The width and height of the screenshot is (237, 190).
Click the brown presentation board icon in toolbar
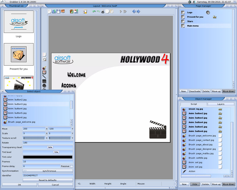pos(63,11)
